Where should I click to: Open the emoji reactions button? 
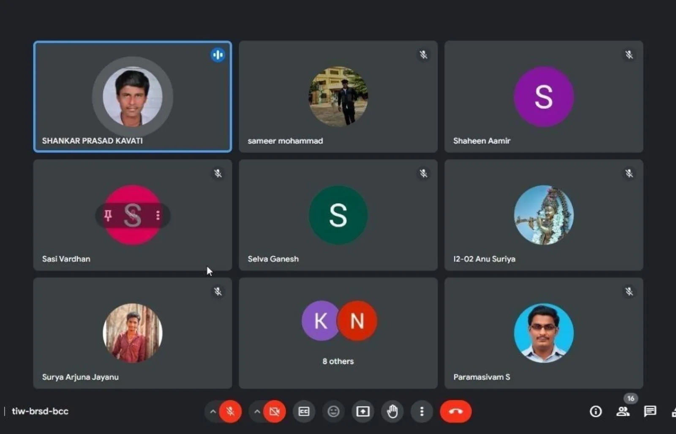(333, 411)
